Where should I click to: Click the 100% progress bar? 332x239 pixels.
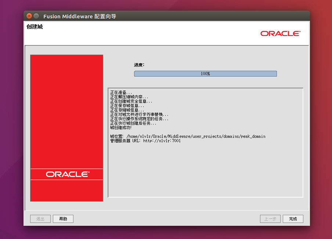point(205,73)
